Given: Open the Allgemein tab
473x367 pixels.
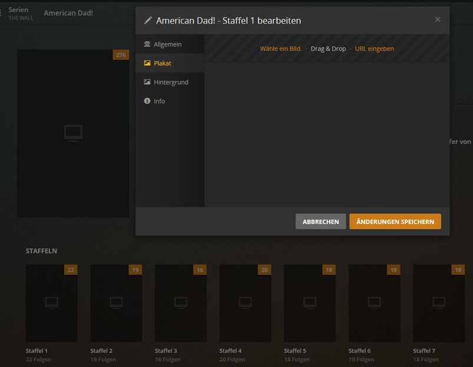Looking at the screenshot, I should point(170,44).
